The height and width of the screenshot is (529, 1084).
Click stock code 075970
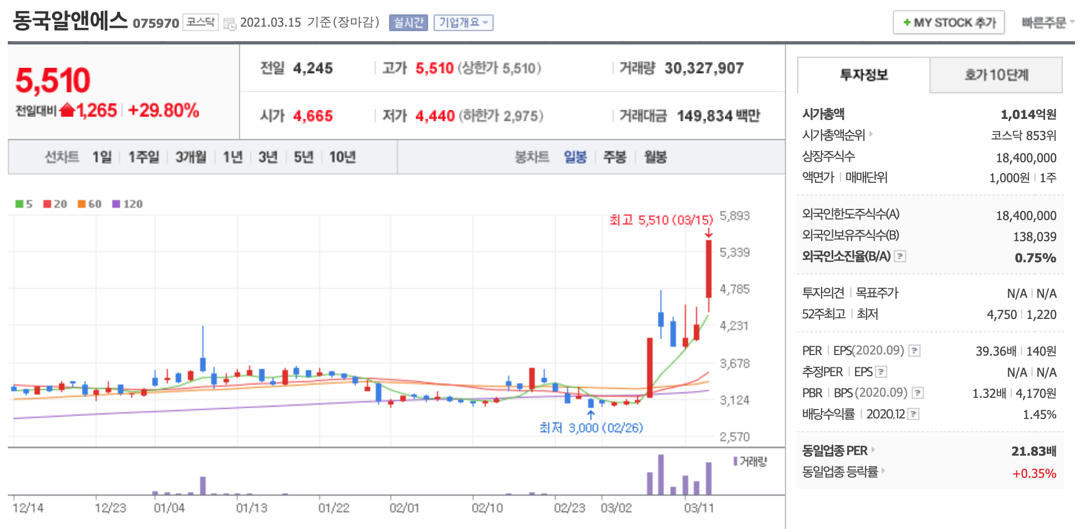[x=156, y=23]
